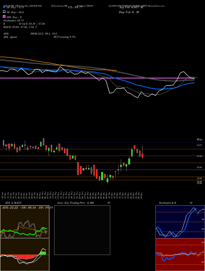This screenshot has width=205, height=271.
Task: Open the ADX indicator chart panel
Action: tap(25, 222)
